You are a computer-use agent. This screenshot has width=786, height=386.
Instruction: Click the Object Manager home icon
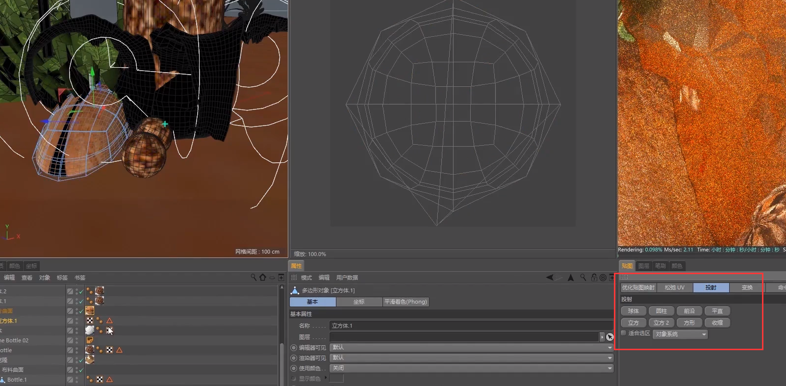(263, 278)
